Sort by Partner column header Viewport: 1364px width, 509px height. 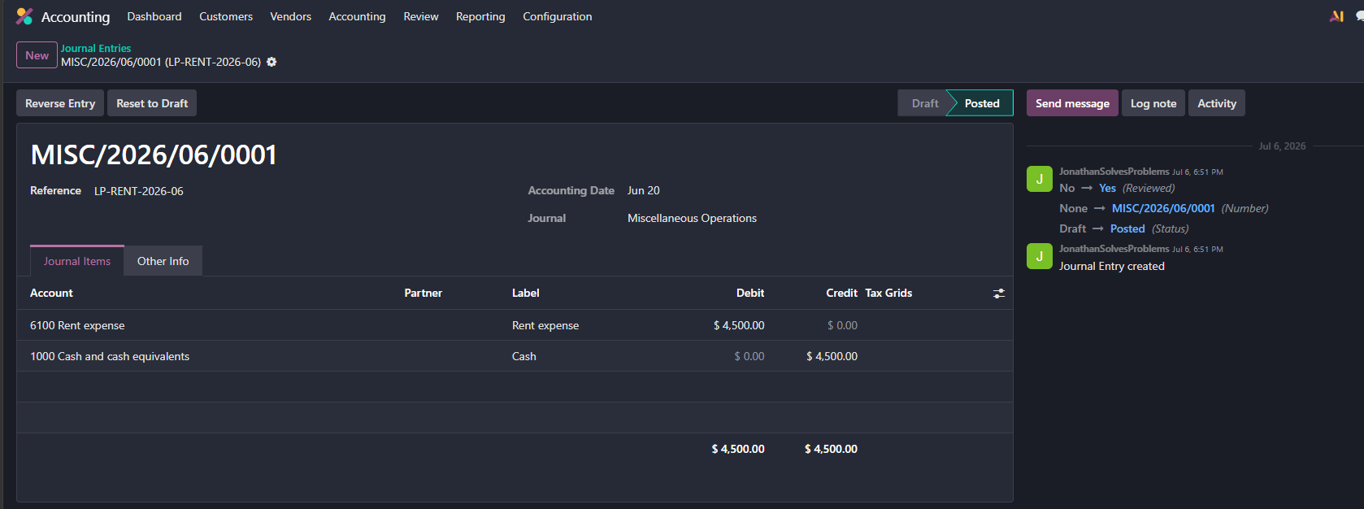point(424,293)
